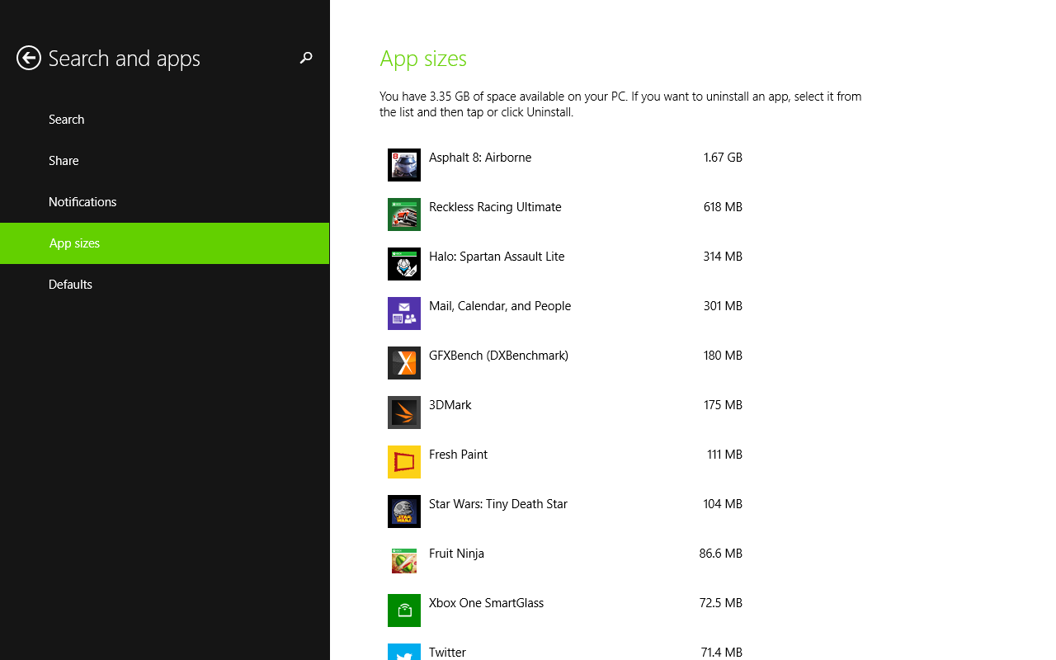Click the Fruit Ninja app name

tap(456, 554)
